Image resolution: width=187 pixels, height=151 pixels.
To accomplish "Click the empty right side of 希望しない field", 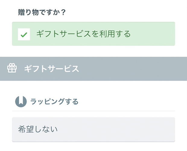I will tap(119, 130).
